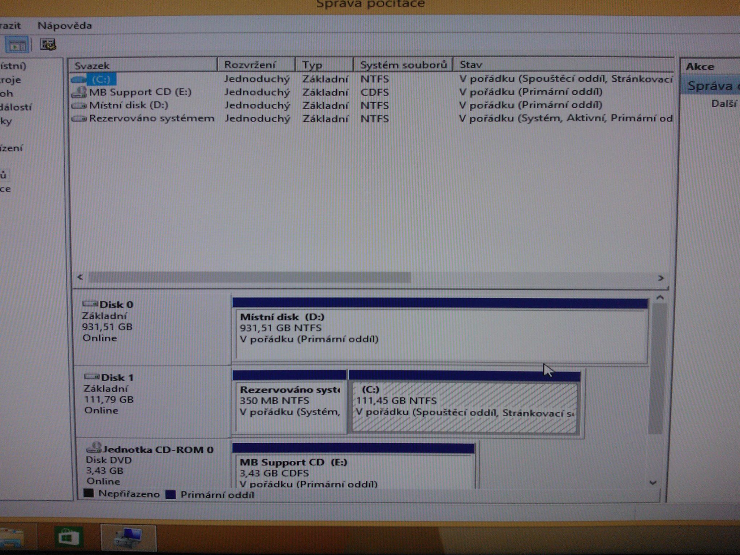
Task: Select MB Support CD (E:) disc icon
Action: (79, 92)
